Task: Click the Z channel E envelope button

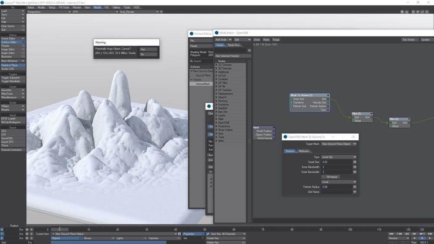Action: pyautogui.click(x=31, y=238)
